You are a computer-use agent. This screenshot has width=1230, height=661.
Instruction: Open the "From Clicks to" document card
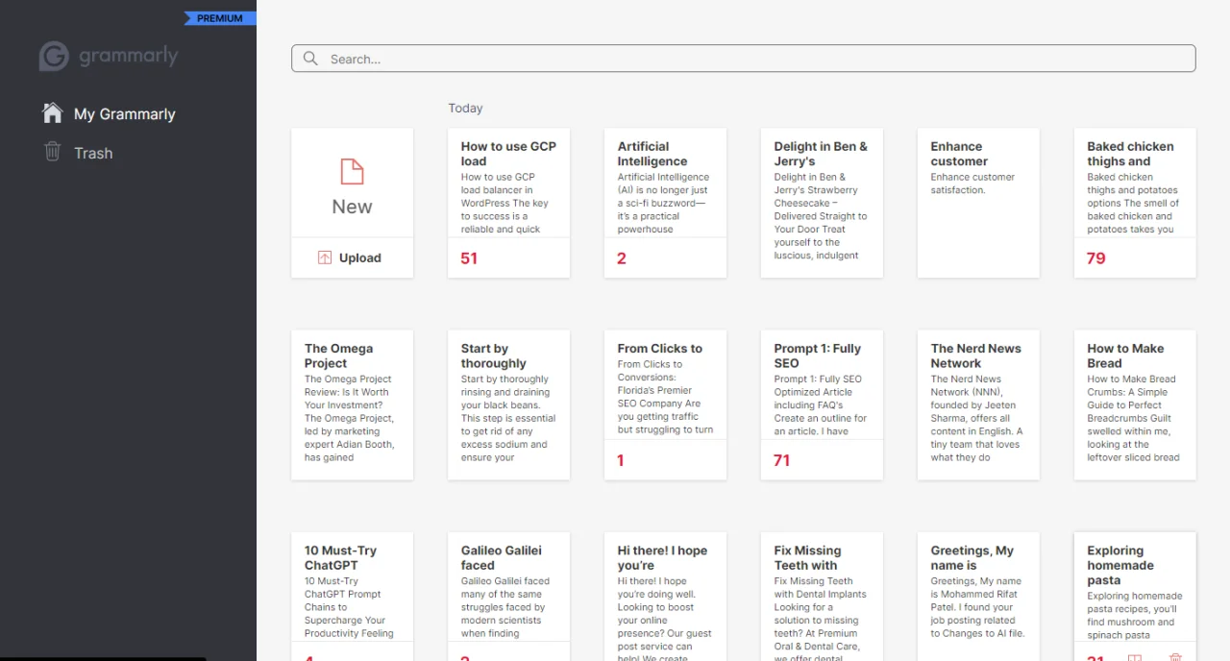point(666,405)
